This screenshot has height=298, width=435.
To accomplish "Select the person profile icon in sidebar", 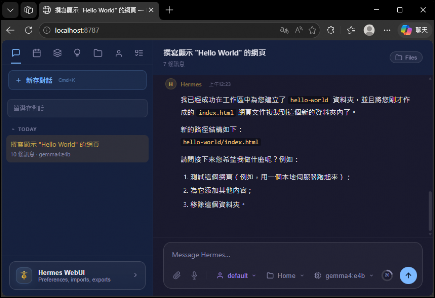I will point(118,53).
